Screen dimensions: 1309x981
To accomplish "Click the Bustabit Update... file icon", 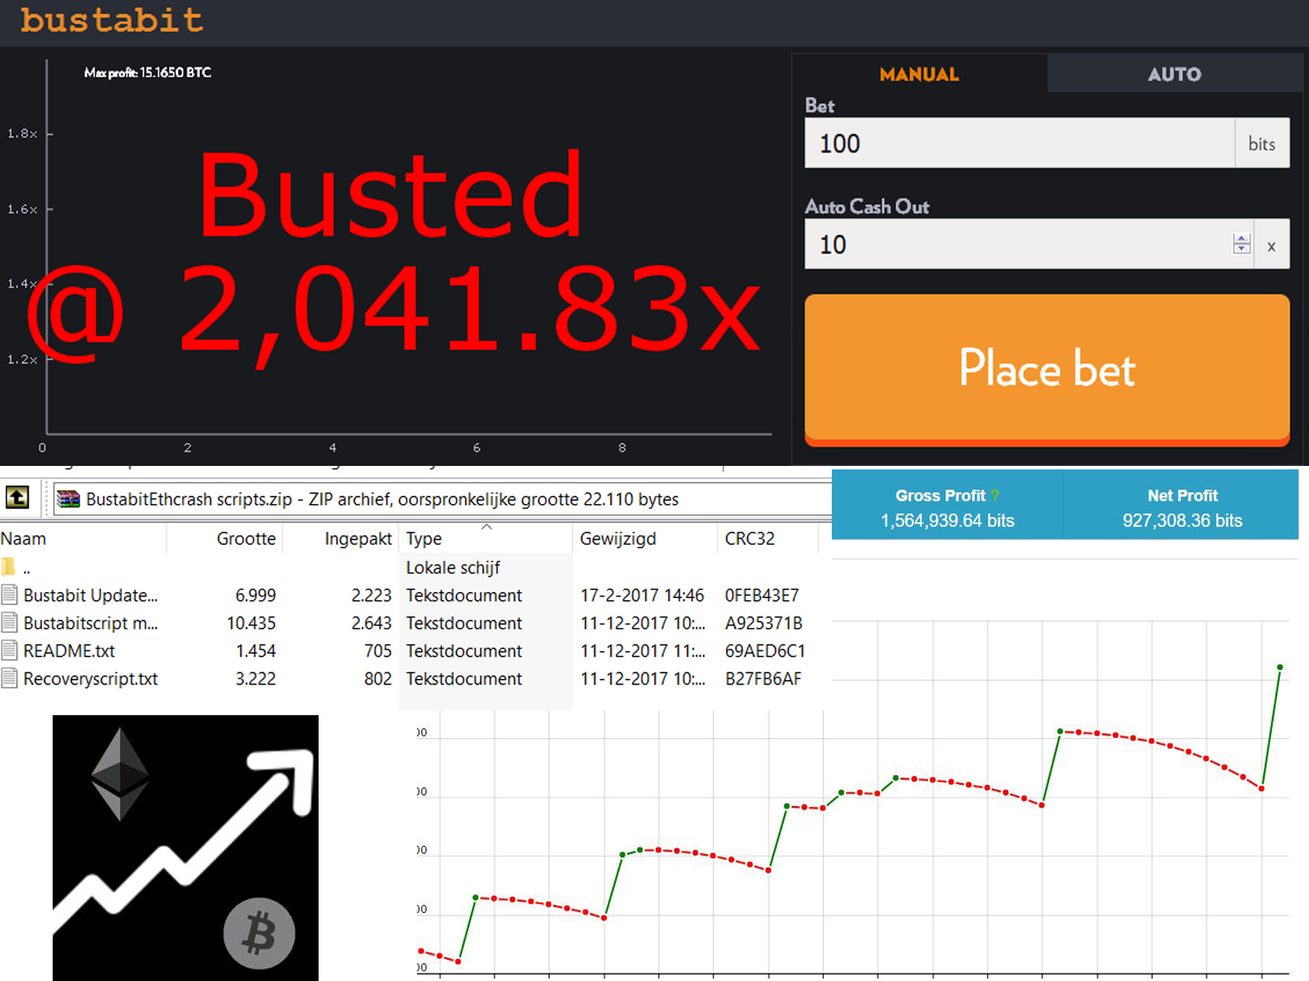I will coord(9,595).
